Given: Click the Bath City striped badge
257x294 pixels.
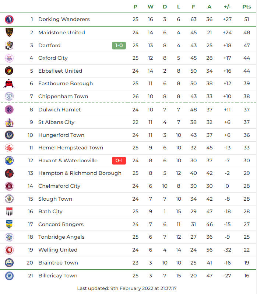Looking at the screenshot, I should pyautogui.click(x=9, y=212).
